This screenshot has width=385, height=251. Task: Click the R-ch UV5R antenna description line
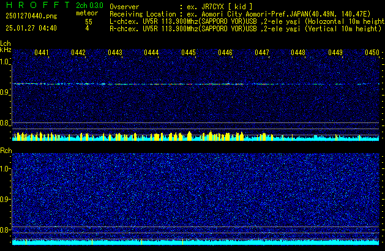pos(245,29)
